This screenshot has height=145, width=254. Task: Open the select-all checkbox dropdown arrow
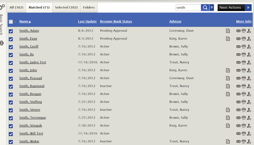(x=15, y=21)
